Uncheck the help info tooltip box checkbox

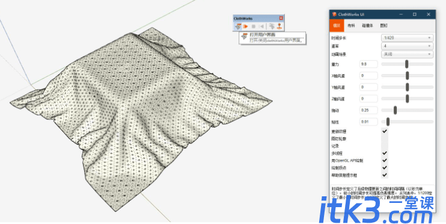(385, 175)
